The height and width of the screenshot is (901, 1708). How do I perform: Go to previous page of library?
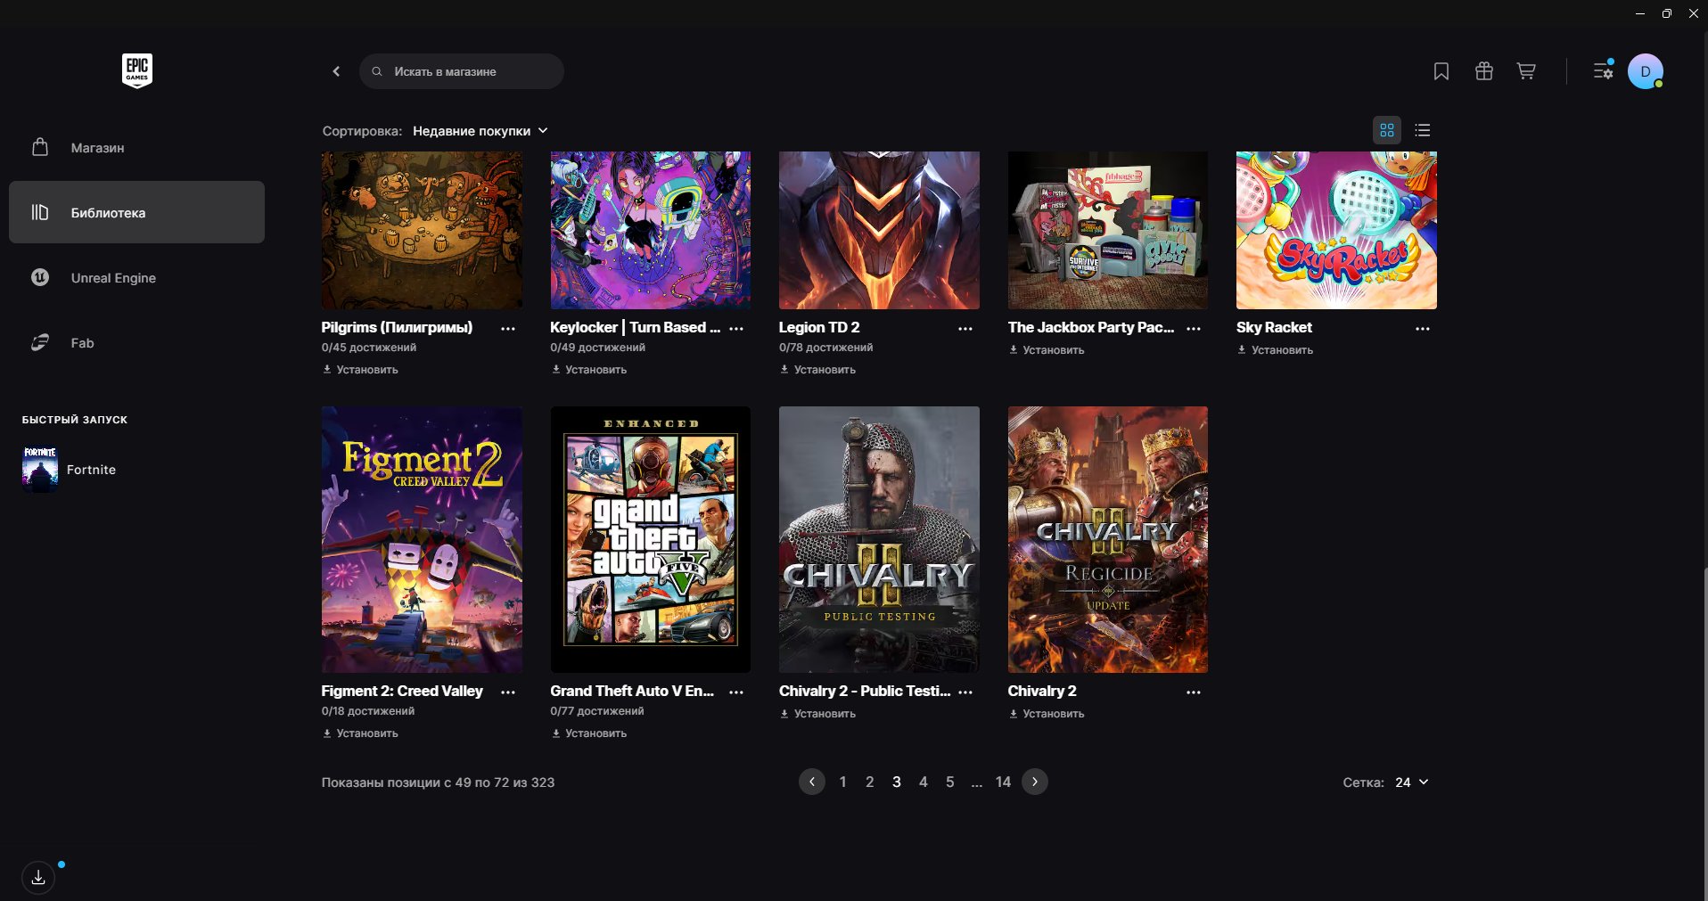pyautogui.click(x=812, y=782)
